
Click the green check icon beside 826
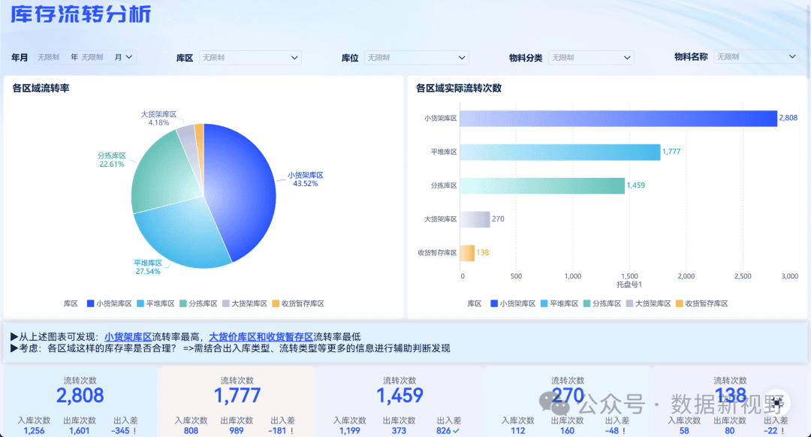pos(456,430)
